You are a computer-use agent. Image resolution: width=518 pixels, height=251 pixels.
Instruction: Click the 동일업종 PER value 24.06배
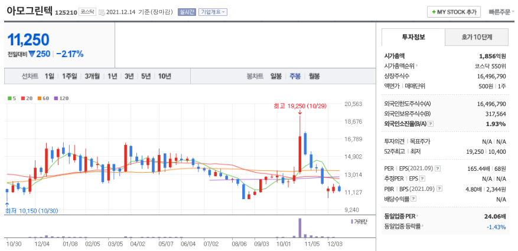coord(495,216)
